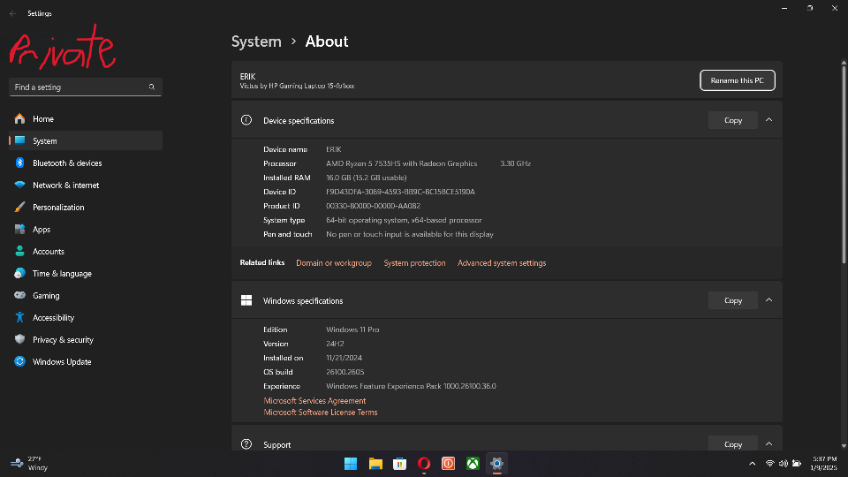Open Microsoft Software License Terms link
The image size is (848, 477).
tap(320, 413)
